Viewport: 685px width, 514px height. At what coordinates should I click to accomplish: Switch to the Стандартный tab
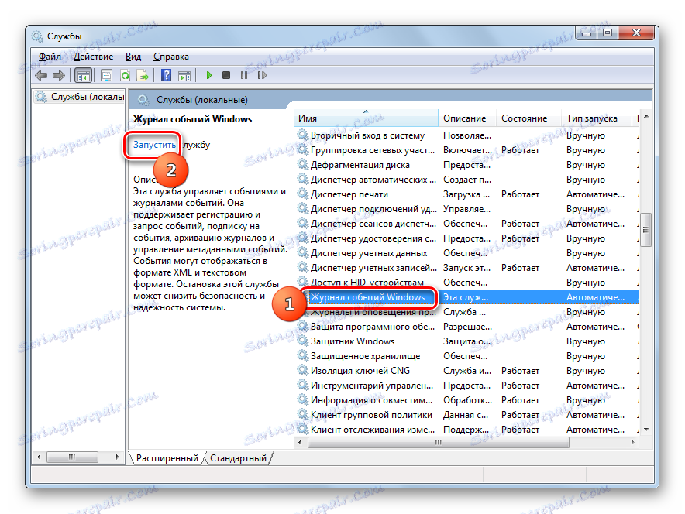(238, 458)
